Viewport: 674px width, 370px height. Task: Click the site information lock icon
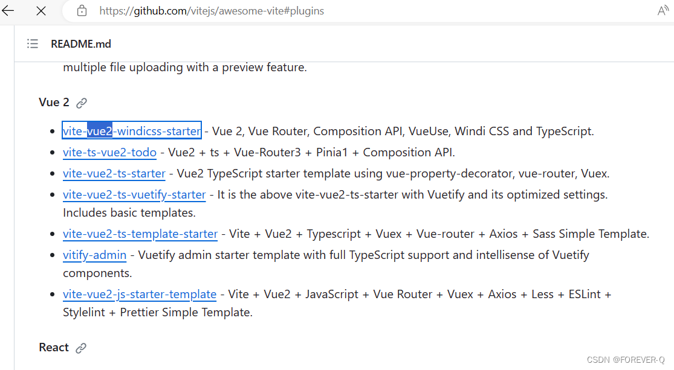(82, 11)
